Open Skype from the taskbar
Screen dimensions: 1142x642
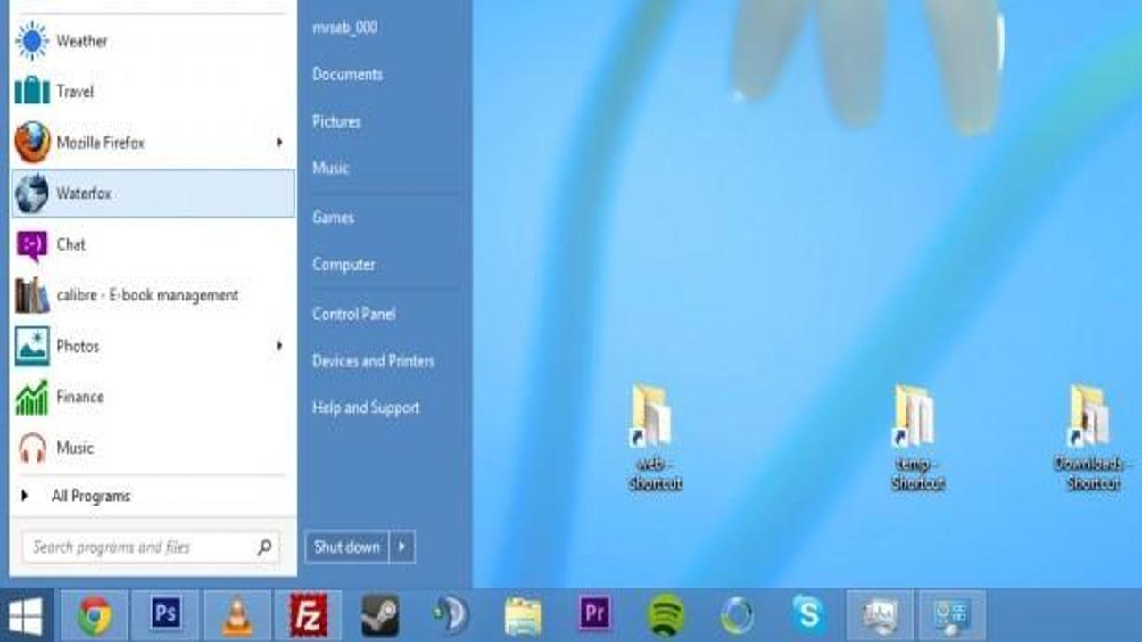point(808,615)
